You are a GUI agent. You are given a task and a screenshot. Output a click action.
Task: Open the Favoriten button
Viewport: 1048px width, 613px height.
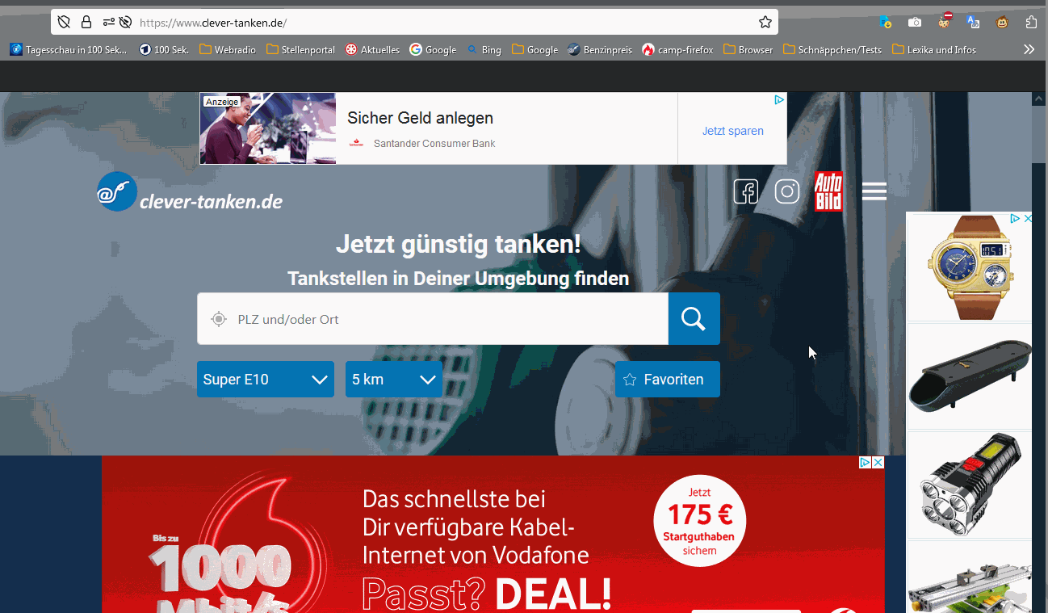point(668,380)
